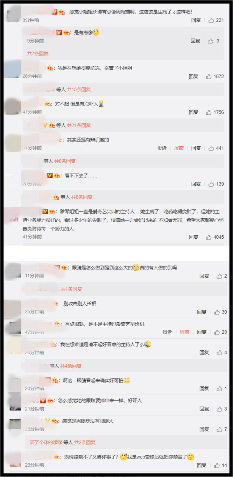The width and height of the screenshot is (233, 477).
Task: Expand 共7条回复 replies
Action: point(38,54)
